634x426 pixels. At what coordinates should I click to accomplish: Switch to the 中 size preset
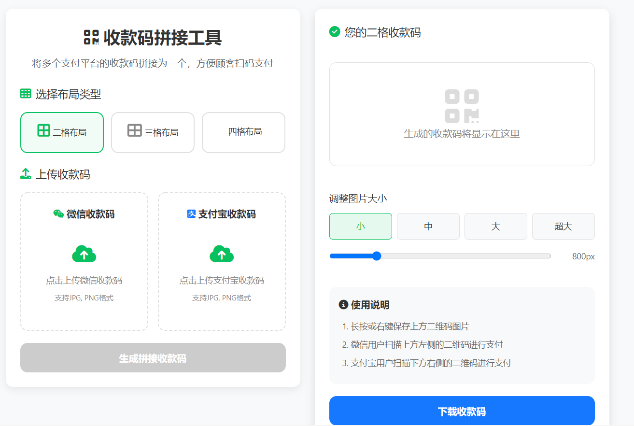tap(428, 226)
